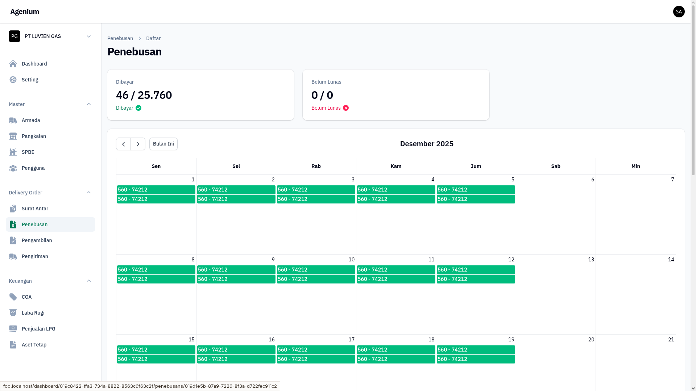Collapse the Master section
This screenshot has height=391, width=696.
pos(89,104)
